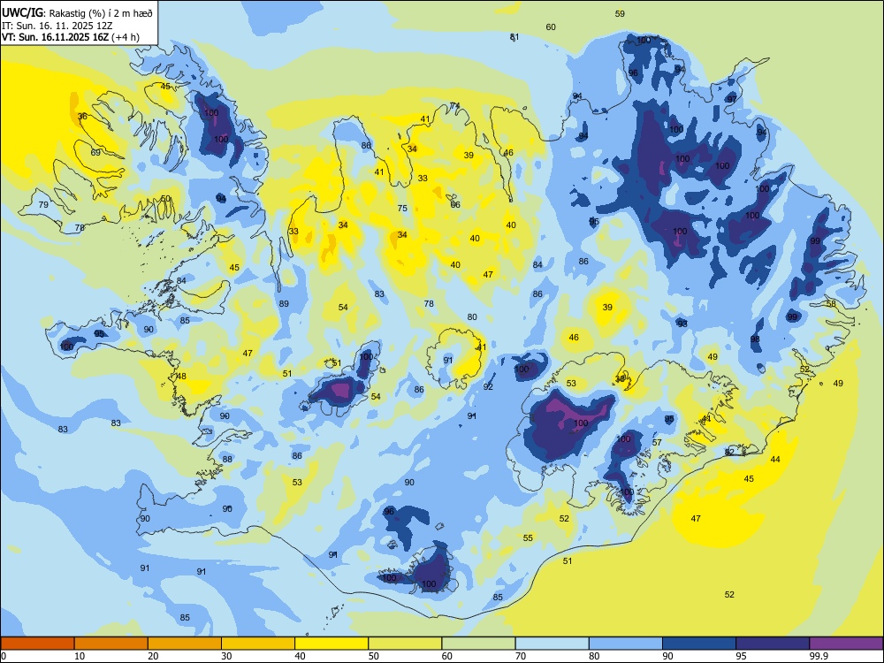
Task: Click the humidity value '55' on the map
Action: [528, 537]
